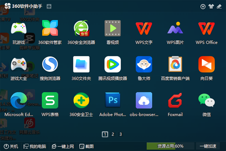
Task: Open skin changer shirt icon
Action: click(x=211, y=6)
